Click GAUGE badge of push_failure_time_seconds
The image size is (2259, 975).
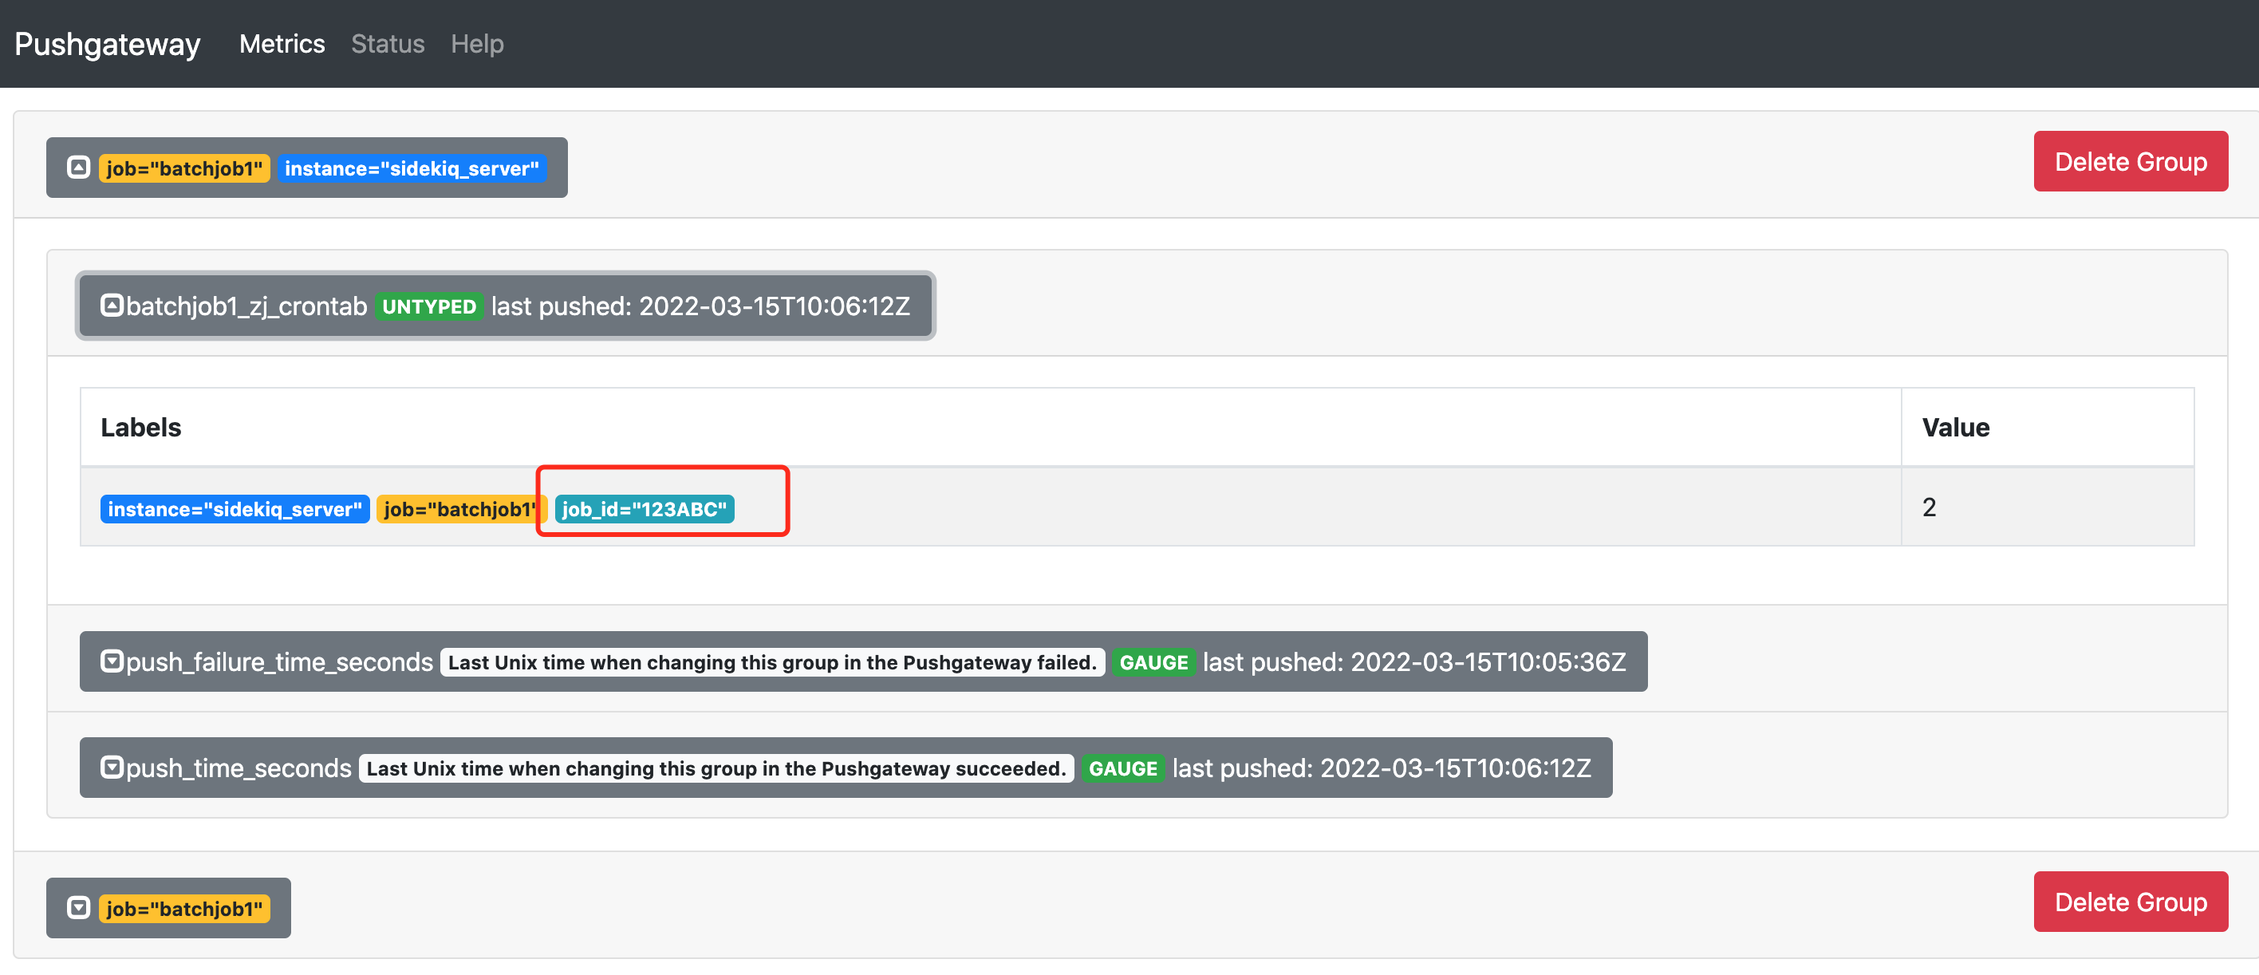(x=1153, y=662)
